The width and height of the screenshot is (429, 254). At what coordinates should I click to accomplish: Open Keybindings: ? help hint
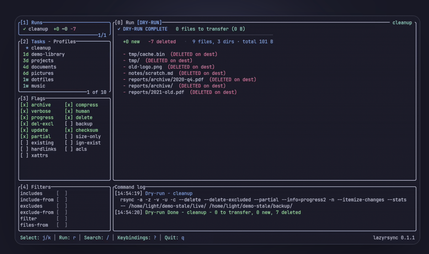137,237
